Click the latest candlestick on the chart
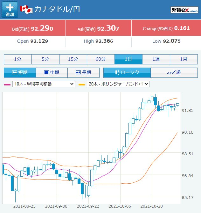The height and width of the screenshot is (213, 201). (x=178, y=105)
